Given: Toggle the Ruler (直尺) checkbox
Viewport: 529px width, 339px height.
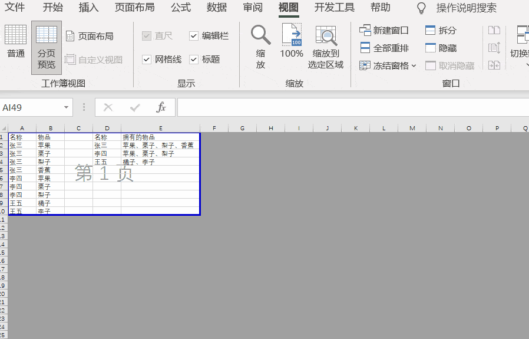Looking at the screenshot, I should click(147, 35).
